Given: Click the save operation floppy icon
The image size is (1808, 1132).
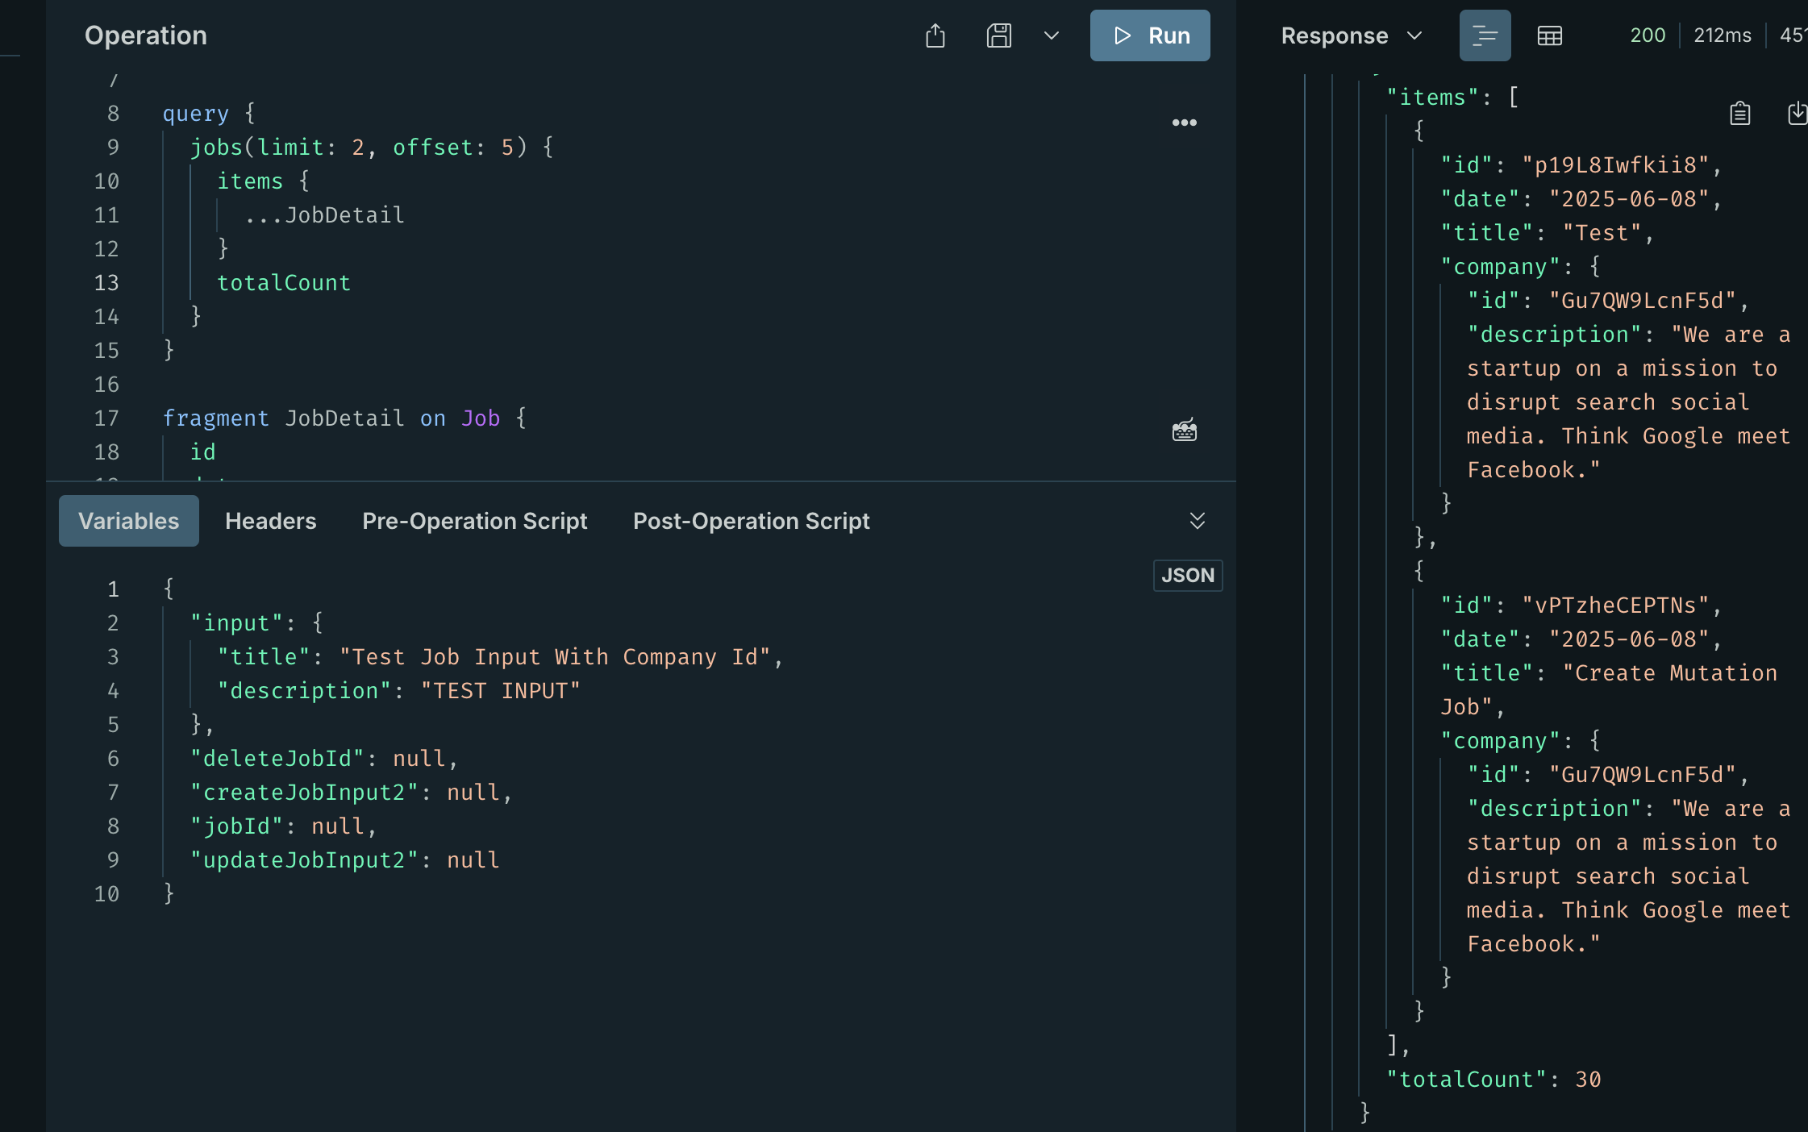Looking at the screenshot, I should click(x=998, y=35).
